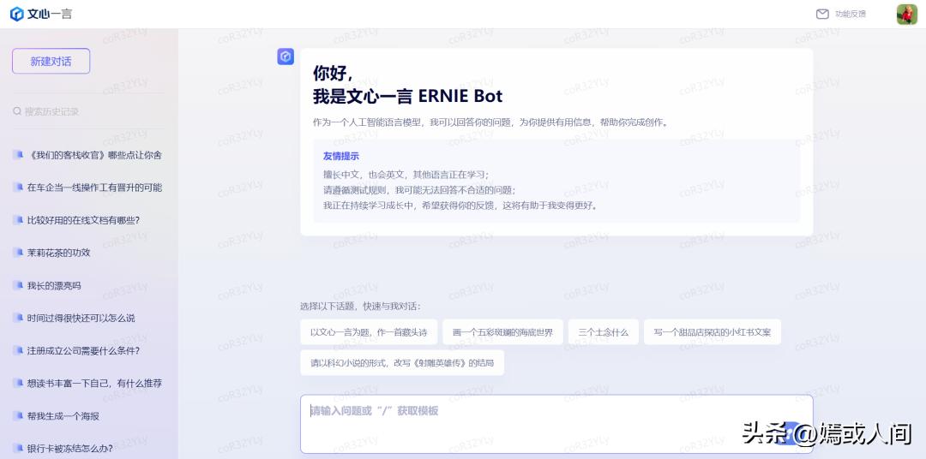The width and height of the screenshot is (926, 459).
Task: Open the 功能反馈 mail icon
Action: (x=822, y=15)
